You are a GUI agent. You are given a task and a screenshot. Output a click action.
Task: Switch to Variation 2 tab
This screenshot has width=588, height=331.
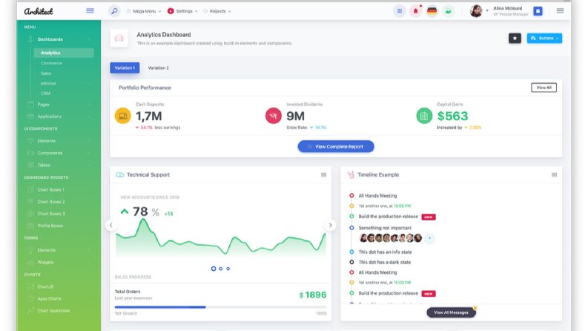158,68
